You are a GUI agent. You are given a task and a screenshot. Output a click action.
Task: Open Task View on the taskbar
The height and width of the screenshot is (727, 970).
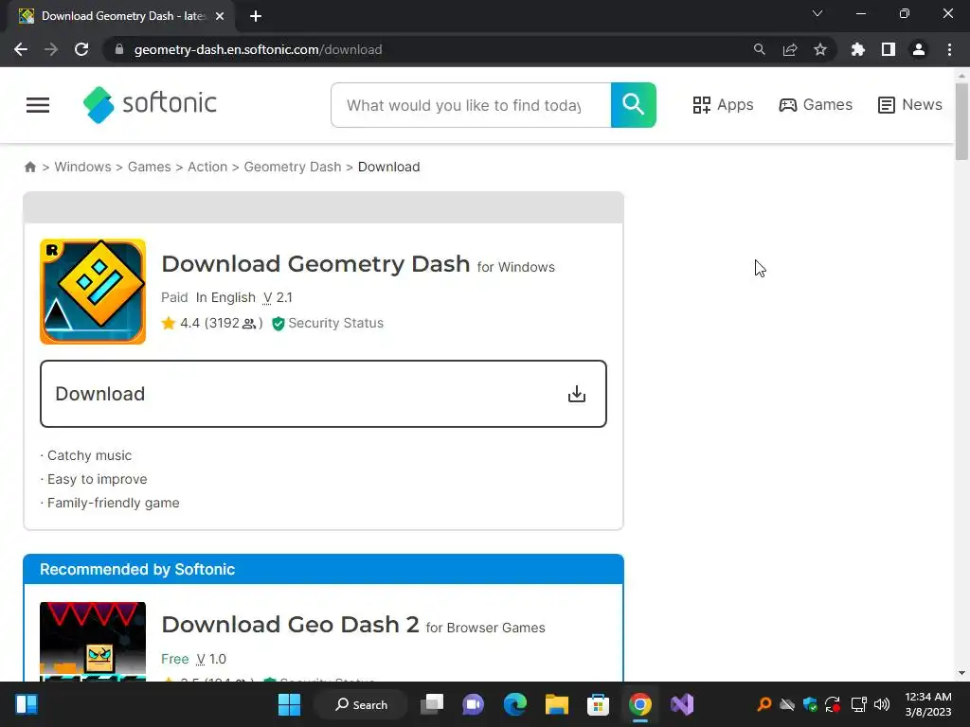[432, 704]
